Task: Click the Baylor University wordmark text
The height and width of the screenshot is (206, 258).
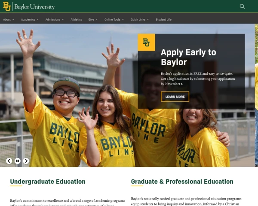Action: [34, 7]
